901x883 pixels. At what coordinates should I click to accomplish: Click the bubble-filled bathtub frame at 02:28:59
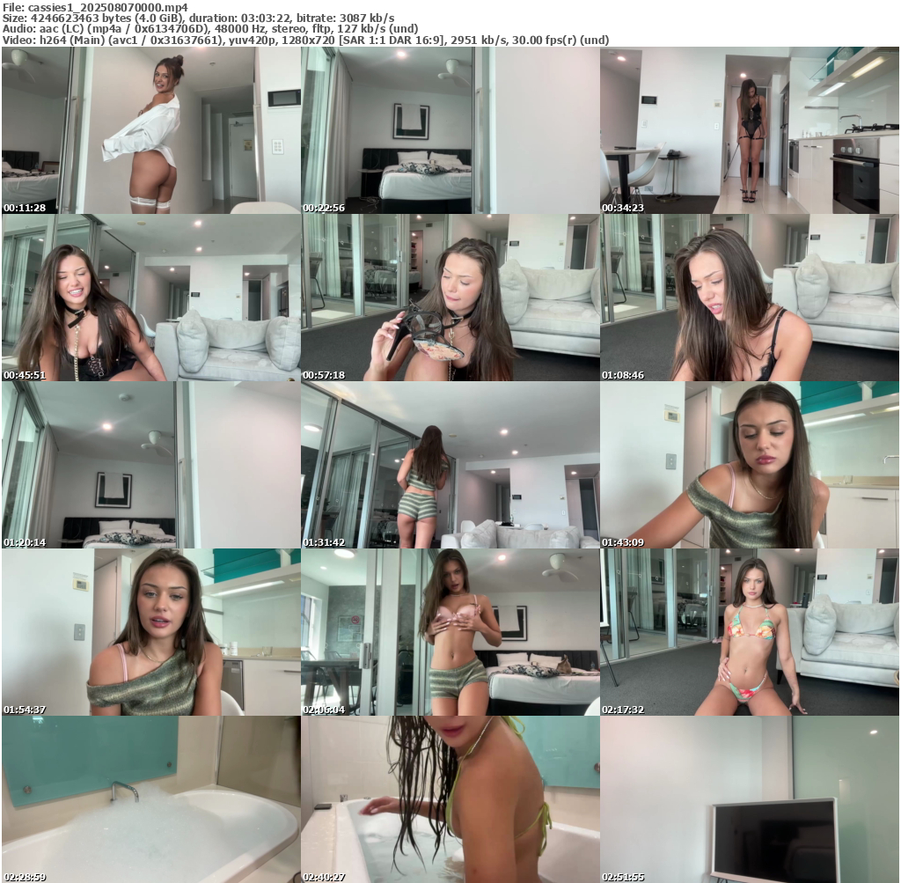point(150,799)
